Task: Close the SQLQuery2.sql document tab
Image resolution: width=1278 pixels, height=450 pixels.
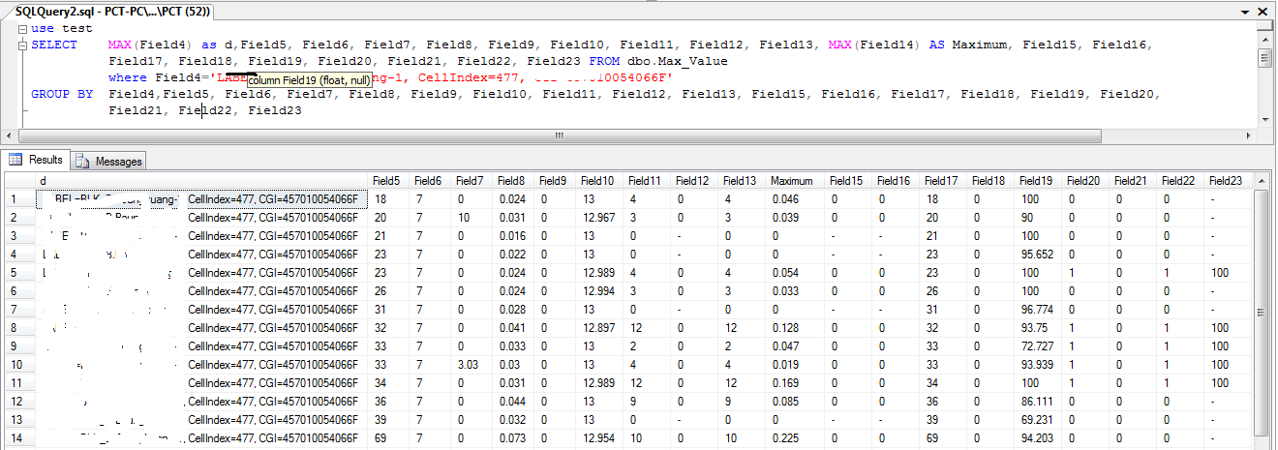Action: click(x=1264, y=11)
